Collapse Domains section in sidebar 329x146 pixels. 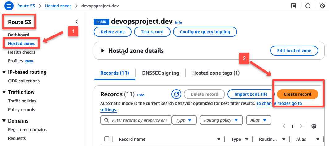[4, 121]
